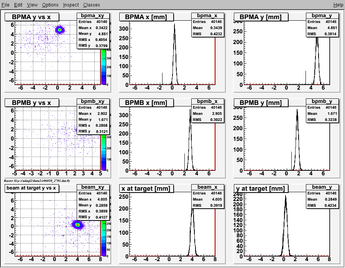Screen dimensions: 345x268
Task: Click the 'BPMA y vs x' title box
Action: point(32,17)
